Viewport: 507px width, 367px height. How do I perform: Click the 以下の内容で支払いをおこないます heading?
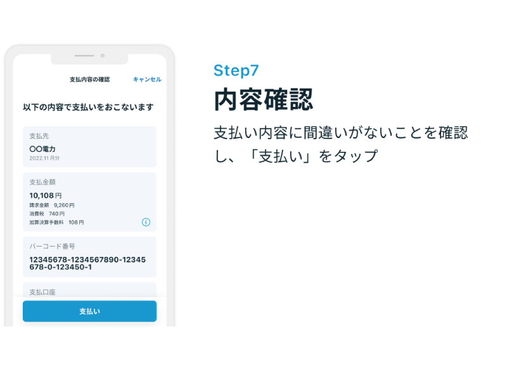tap(88, 107)
